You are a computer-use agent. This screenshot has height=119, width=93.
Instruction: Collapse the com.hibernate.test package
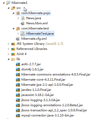(13, 29)
